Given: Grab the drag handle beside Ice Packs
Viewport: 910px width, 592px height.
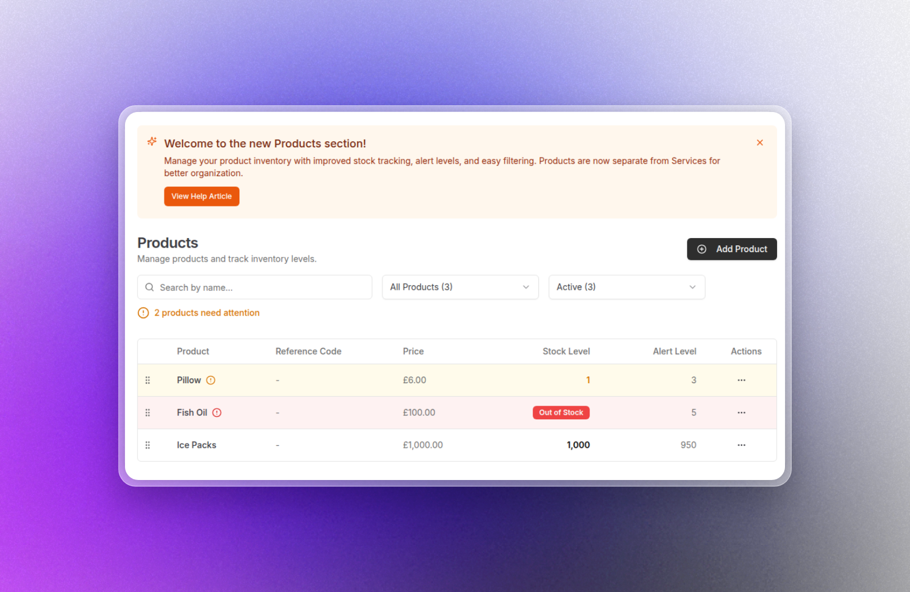Looking at the screenshot, I should point(148,445).
